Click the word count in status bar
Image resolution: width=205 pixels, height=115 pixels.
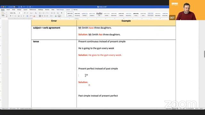13,109
